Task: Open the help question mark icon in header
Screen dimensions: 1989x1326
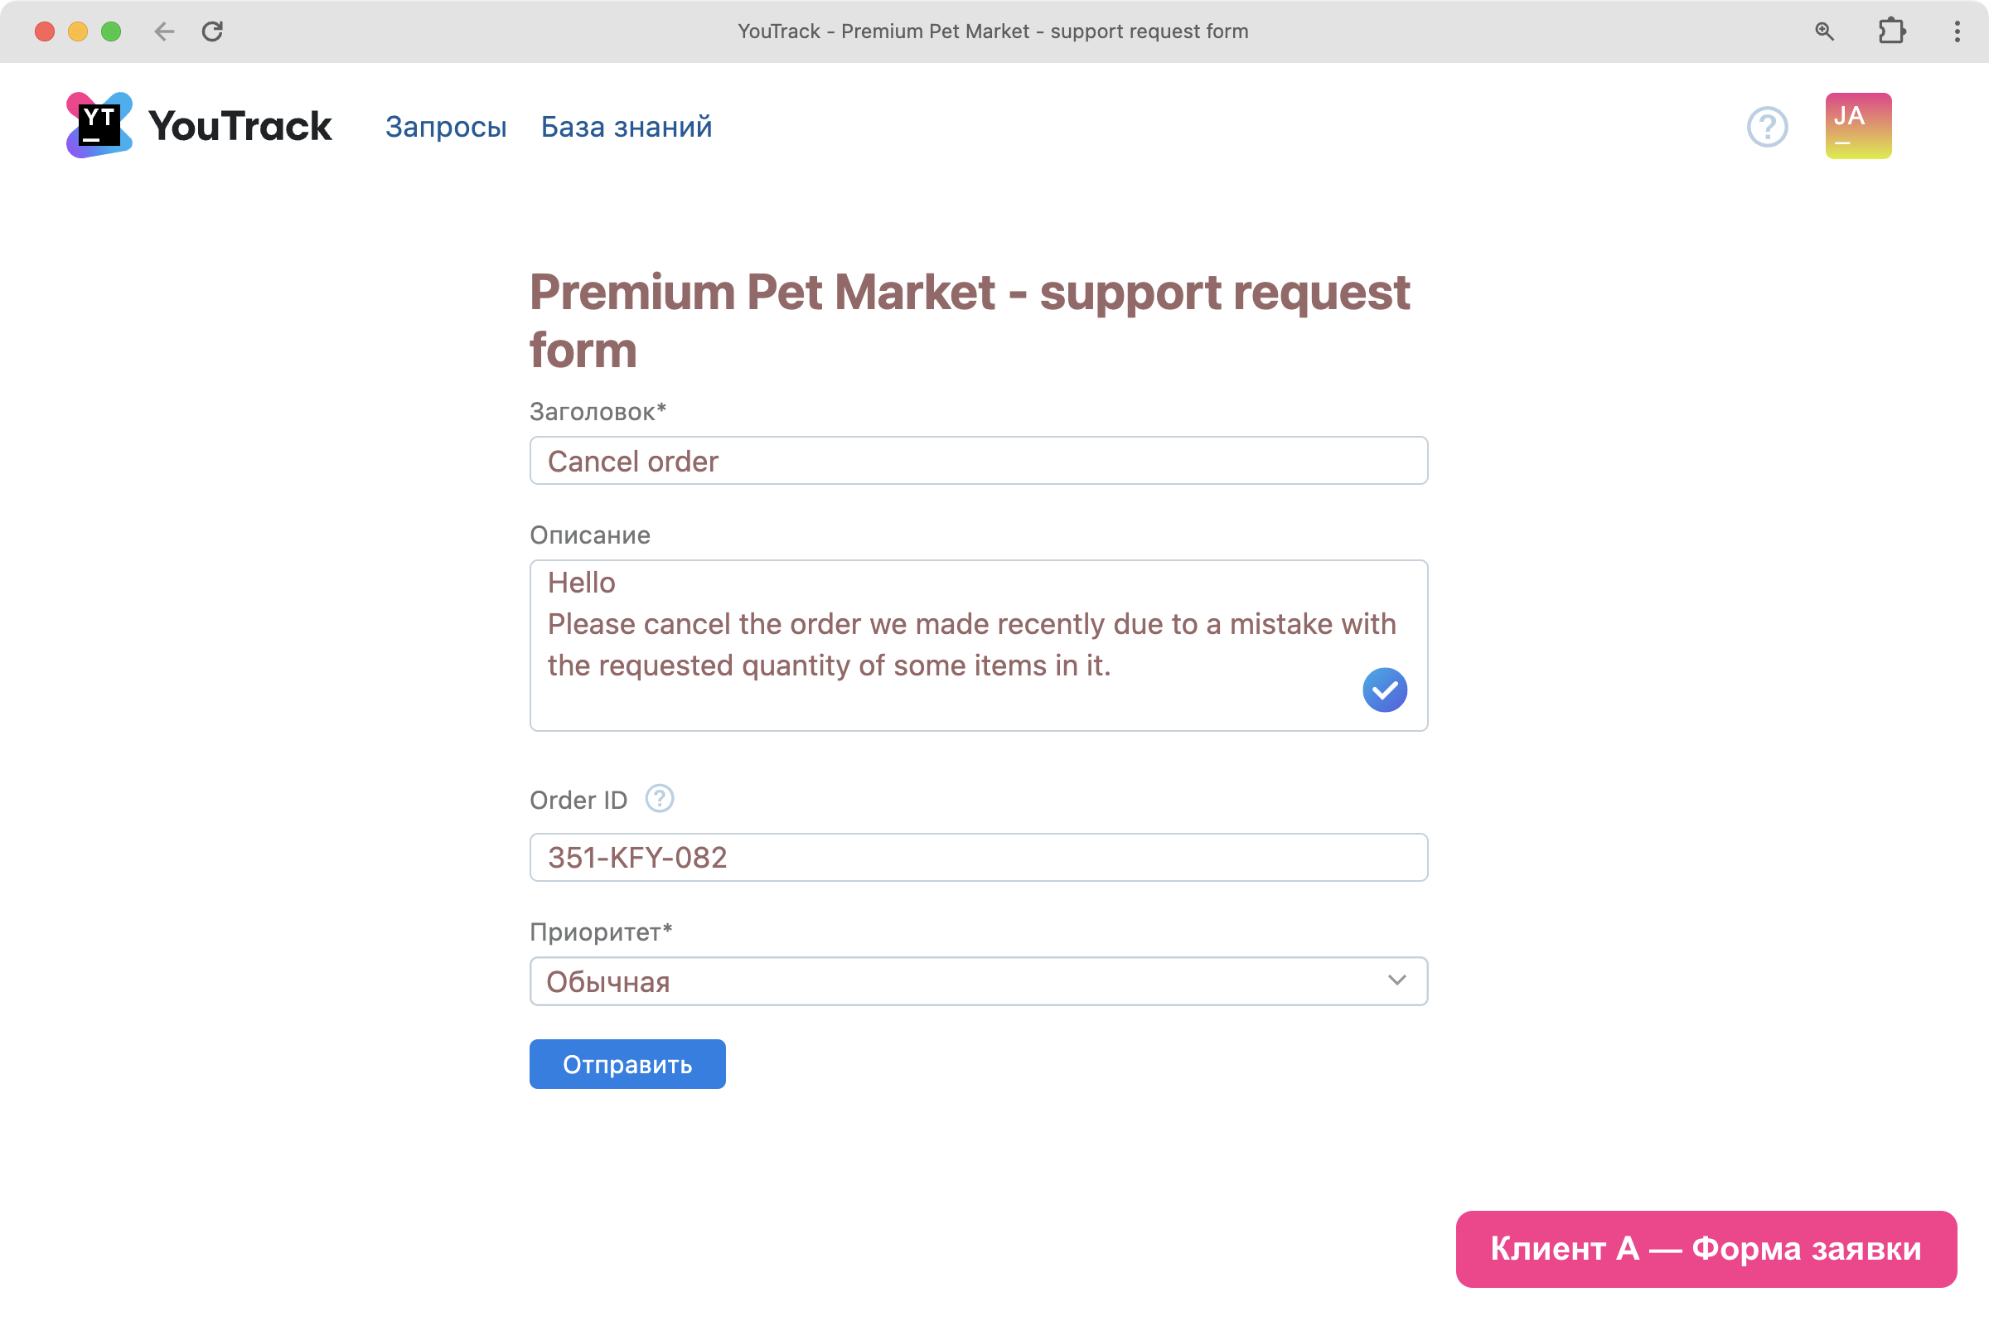Action: click(x=1767, y=127)
